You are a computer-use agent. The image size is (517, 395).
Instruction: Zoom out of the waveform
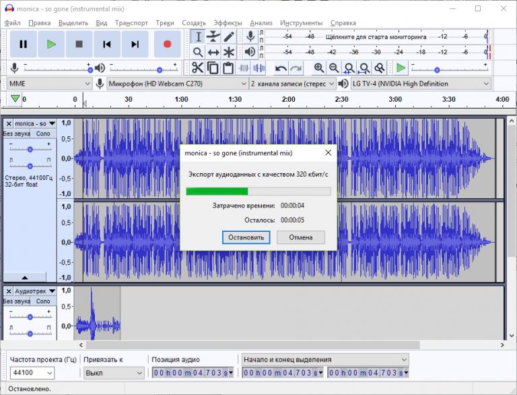334,68
